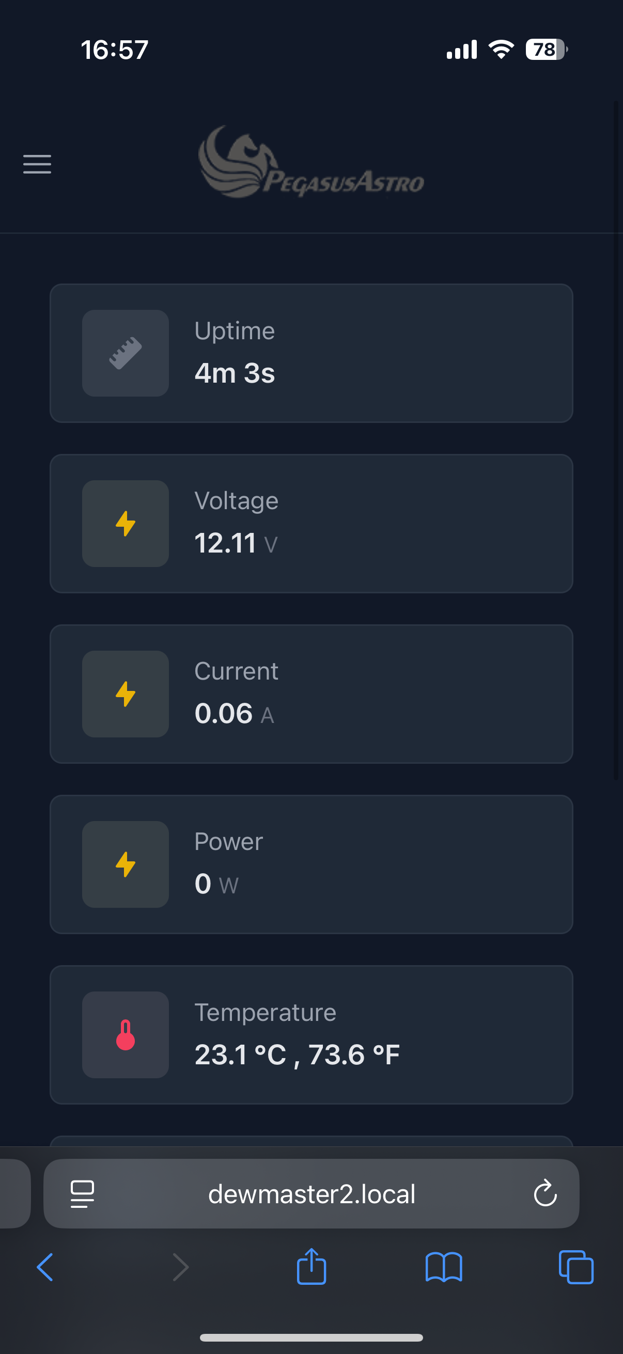Show all open Safari tabs
The height and width of the screenshot is (1354, 623).
(576, 1267)
